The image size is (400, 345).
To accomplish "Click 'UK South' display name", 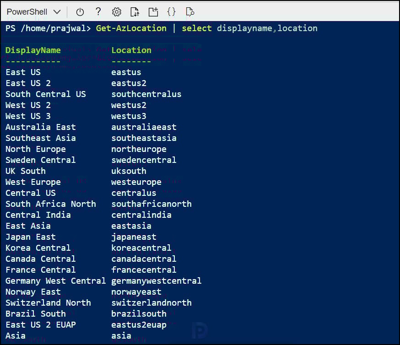I will [26, 171].
